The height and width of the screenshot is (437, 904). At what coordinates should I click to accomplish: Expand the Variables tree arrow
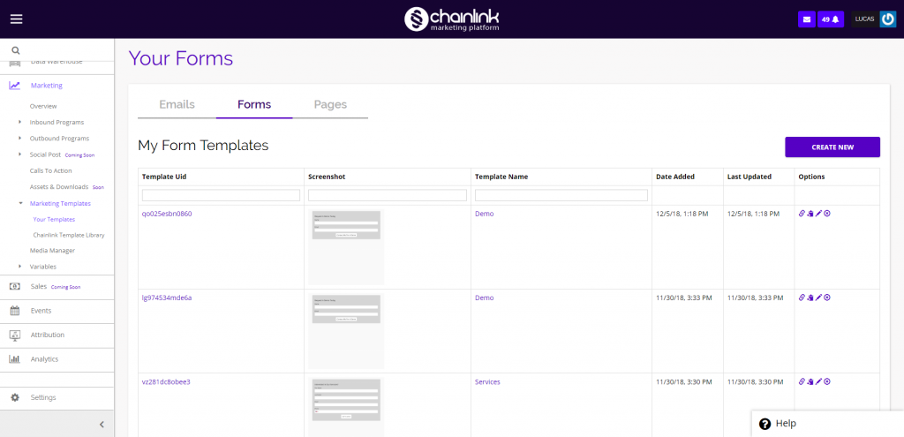(20, 267)
